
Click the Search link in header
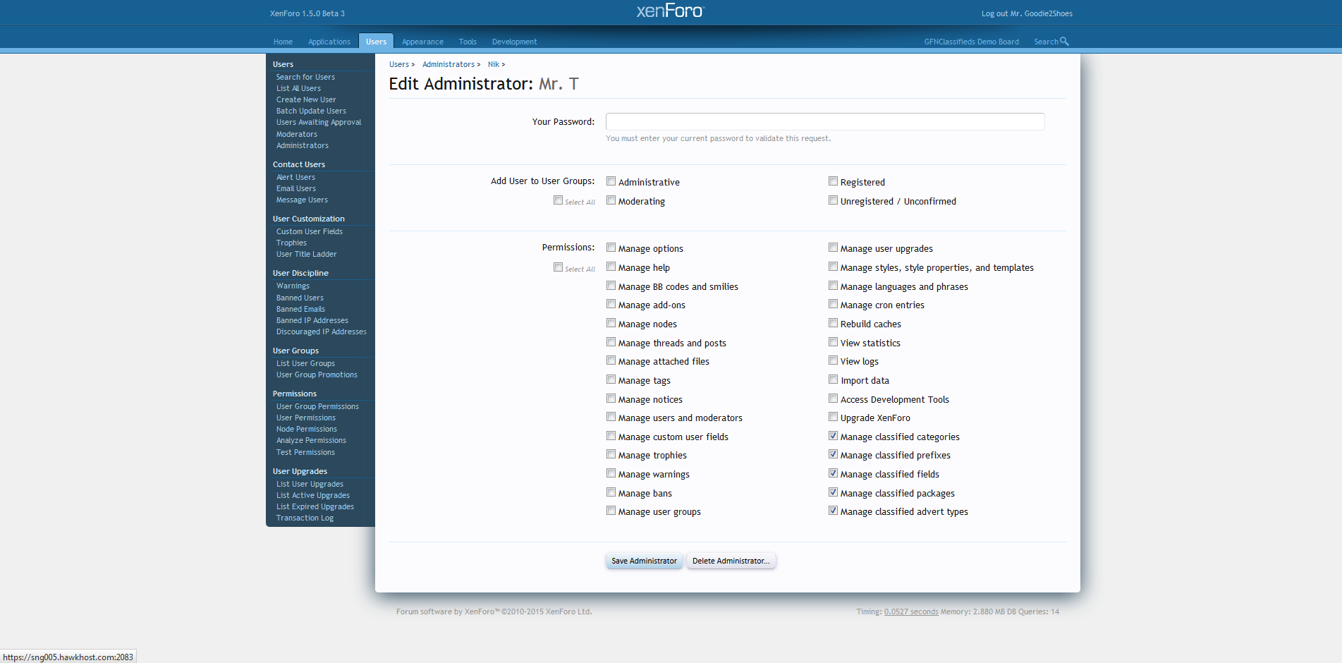[1046, 42]
